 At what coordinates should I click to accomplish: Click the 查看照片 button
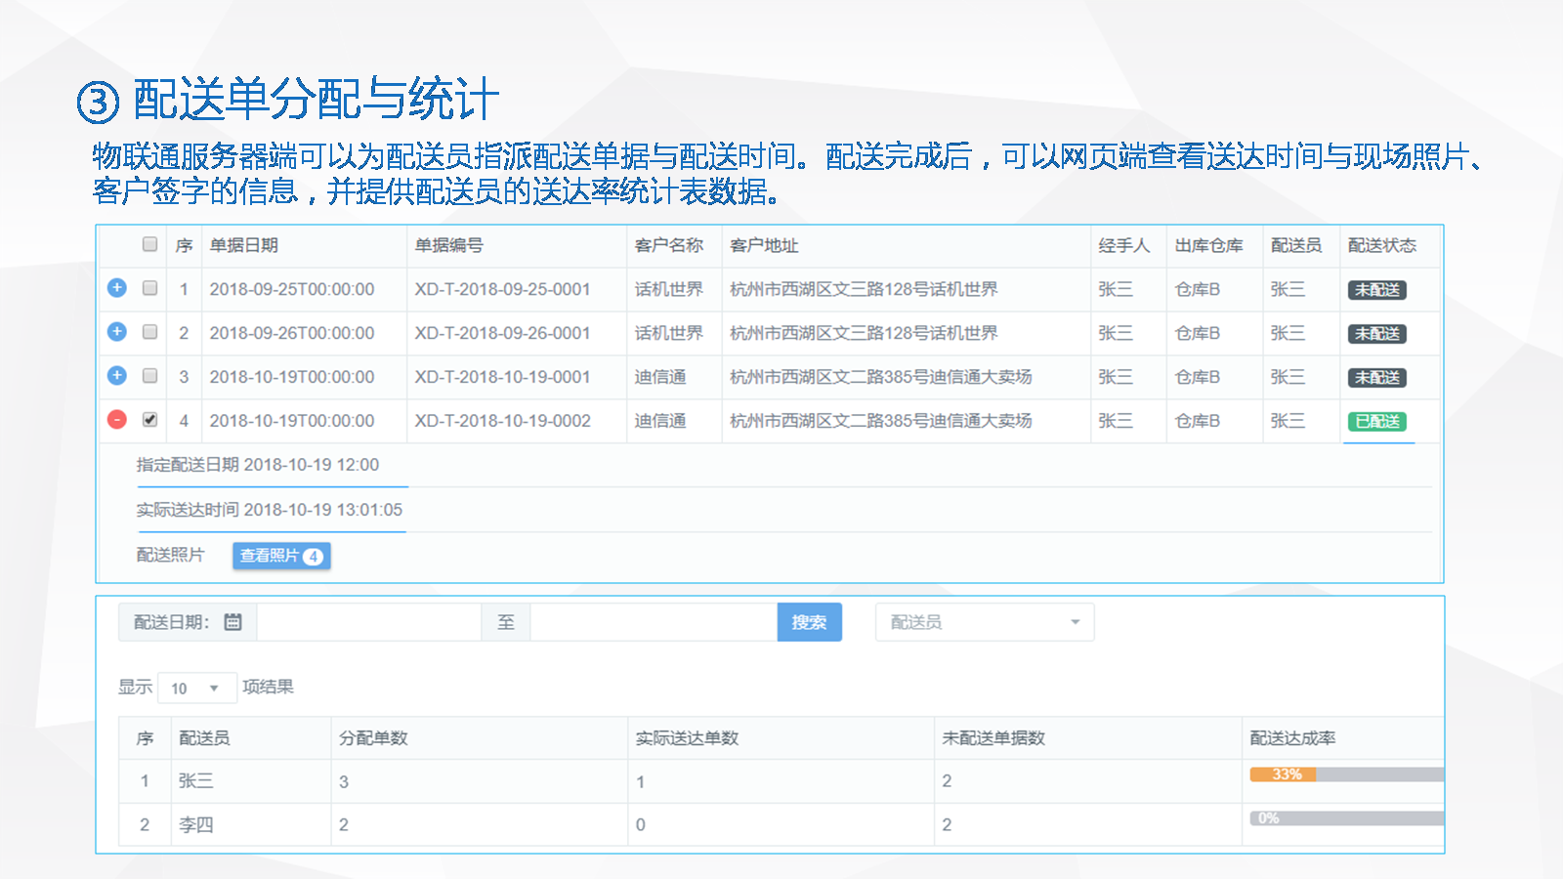270,556
